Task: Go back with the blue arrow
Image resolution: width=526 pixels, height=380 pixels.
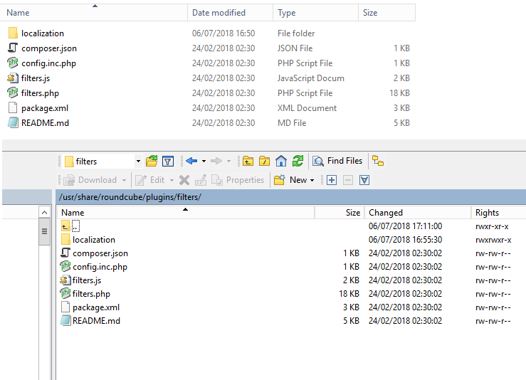Action: 191,161
